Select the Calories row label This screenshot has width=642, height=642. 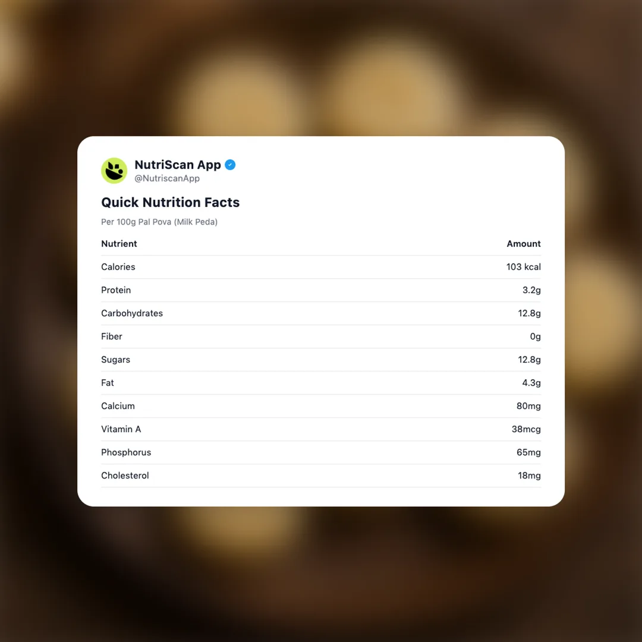[118, 267]
